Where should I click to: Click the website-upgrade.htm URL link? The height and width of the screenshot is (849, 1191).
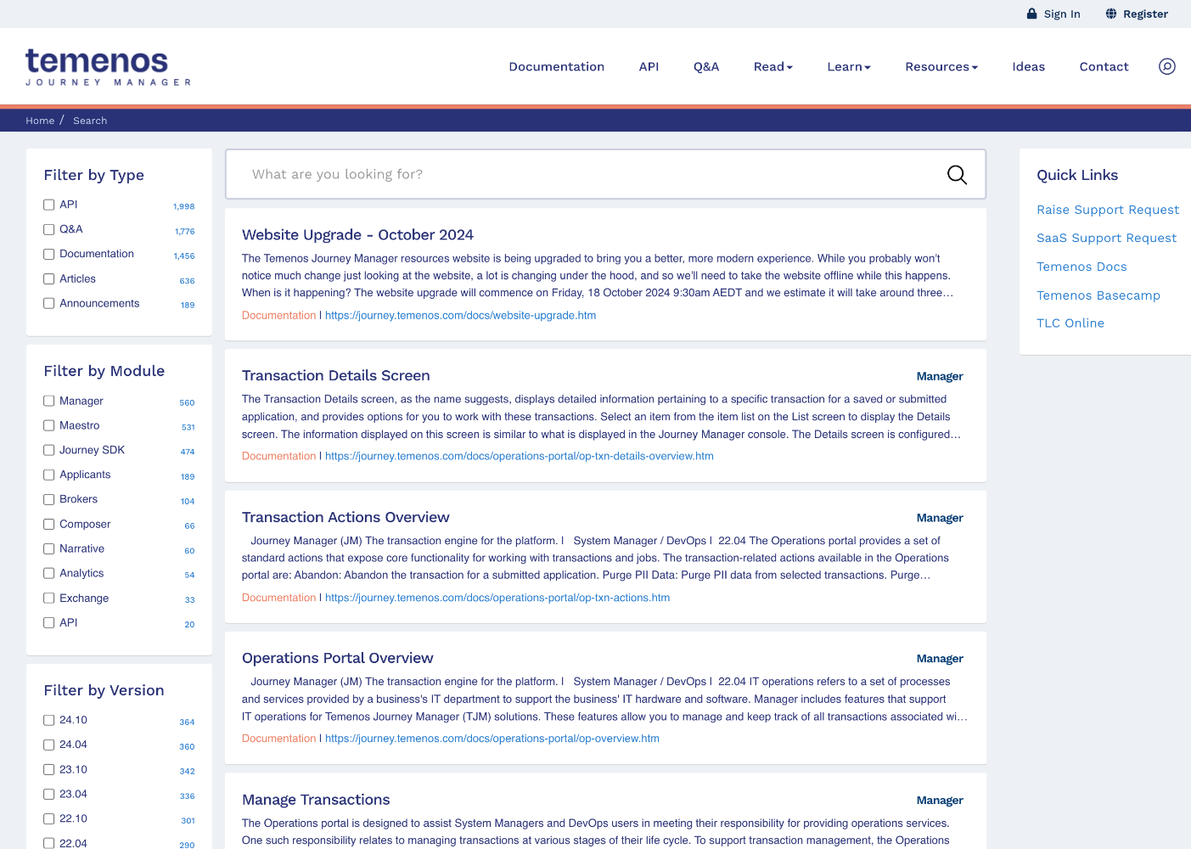click(460, 315)
